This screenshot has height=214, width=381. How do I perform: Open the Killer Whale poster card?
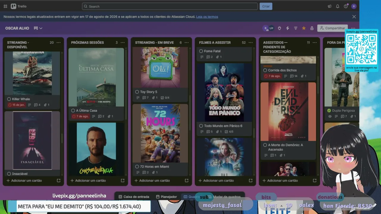(32, 73)
